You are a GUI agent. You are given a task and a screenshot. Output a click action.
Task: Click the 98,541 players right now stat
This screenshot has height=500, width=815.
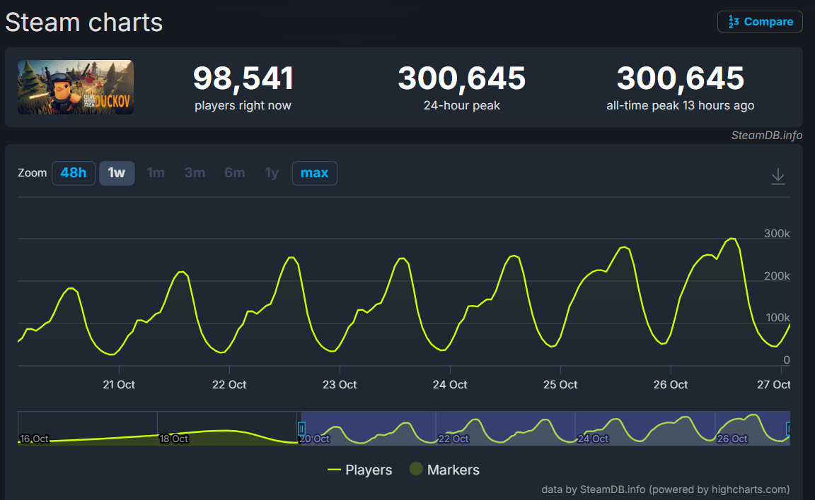243,78
